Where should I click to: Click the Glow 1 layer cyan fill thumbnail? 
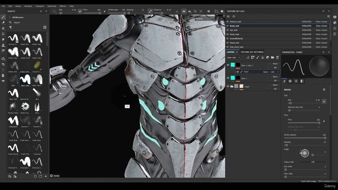pyautogui.click(x=233, y=78)
